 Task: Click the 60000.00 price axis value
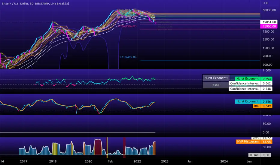pos(269,10)
